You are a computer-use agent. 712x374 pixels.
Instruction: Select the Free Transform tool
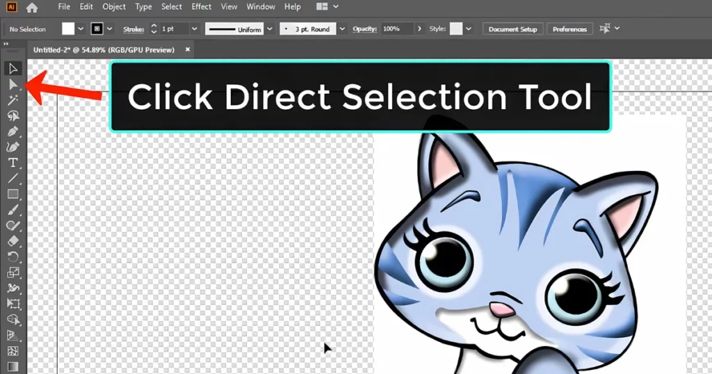pos(13,304)
